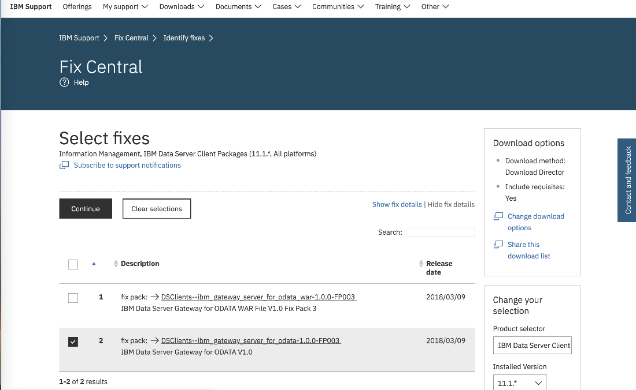Click the Description column sort icon
Screen dimensions: 636x390
point(116,264)
